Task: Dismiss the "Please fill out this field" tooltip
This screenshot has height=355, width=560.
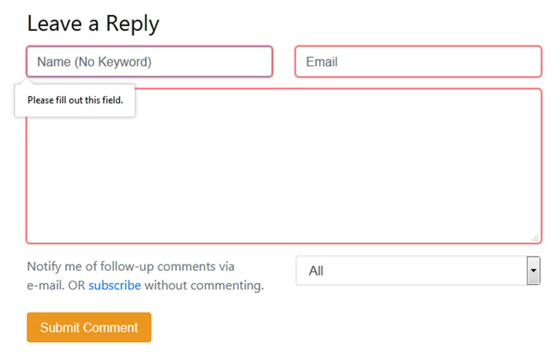Action: pos(75,101)
